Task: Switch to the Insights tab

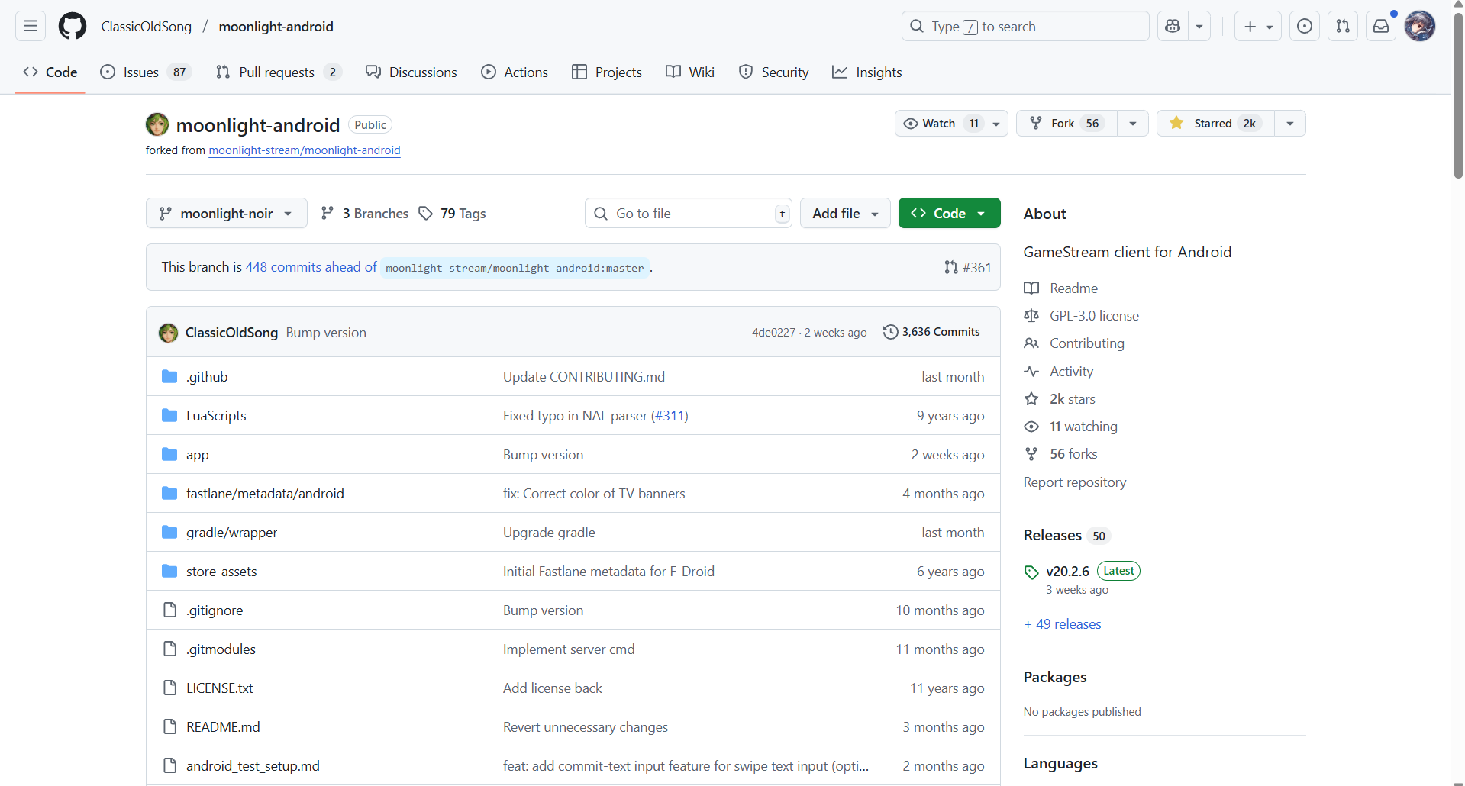Action: tap(867, 72)
